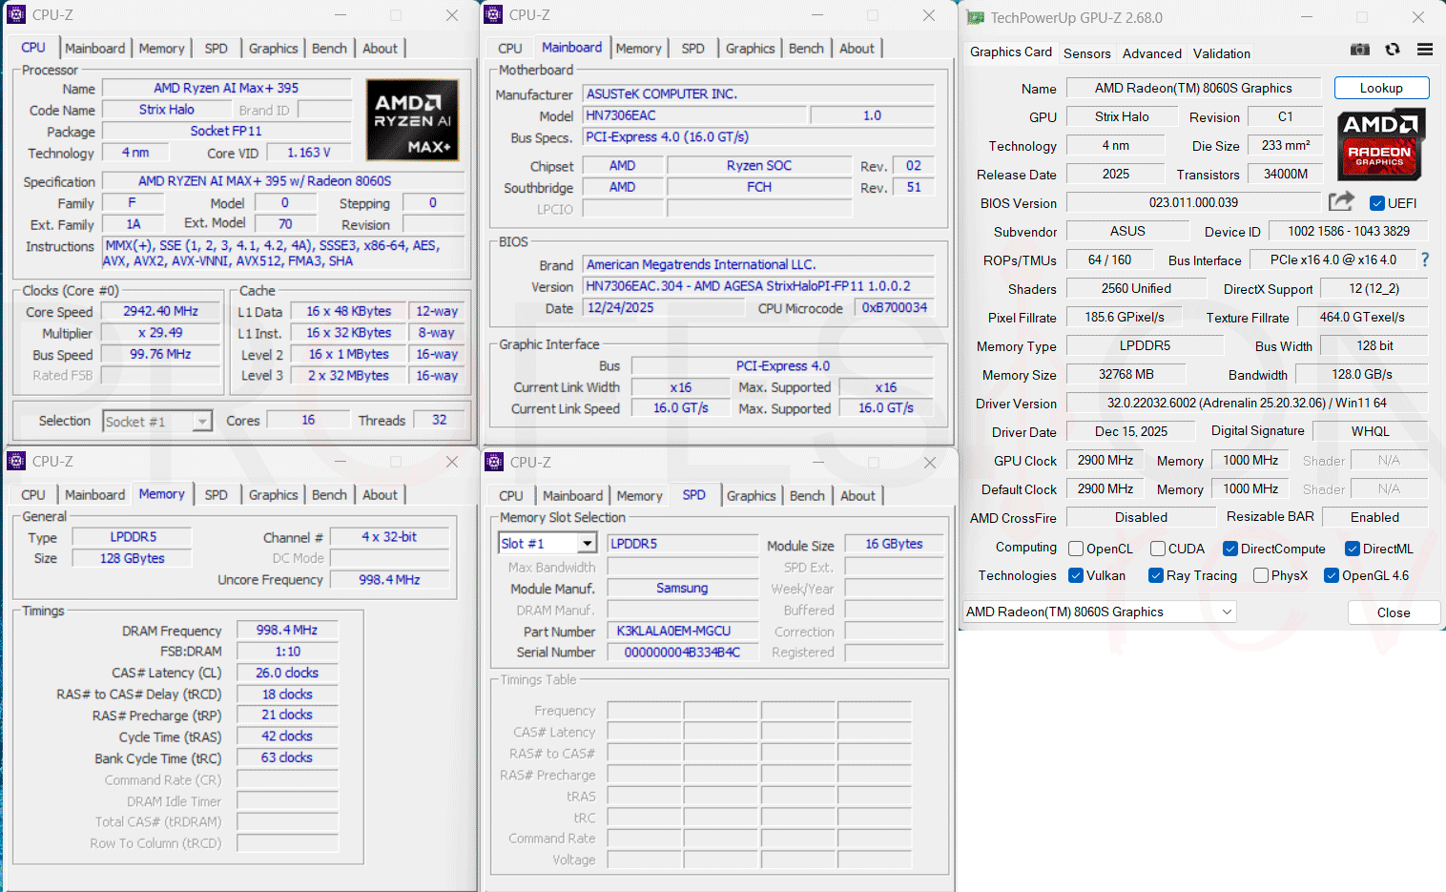Screen dimensions: 1446x892
Task: Click the multiplier value "x 29.49"
Action: point(160,333)
